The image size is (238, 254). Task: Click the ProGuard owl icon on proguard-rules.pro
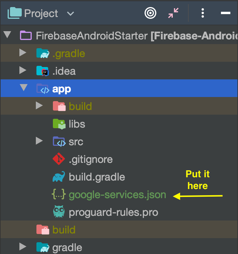(59, 212)
